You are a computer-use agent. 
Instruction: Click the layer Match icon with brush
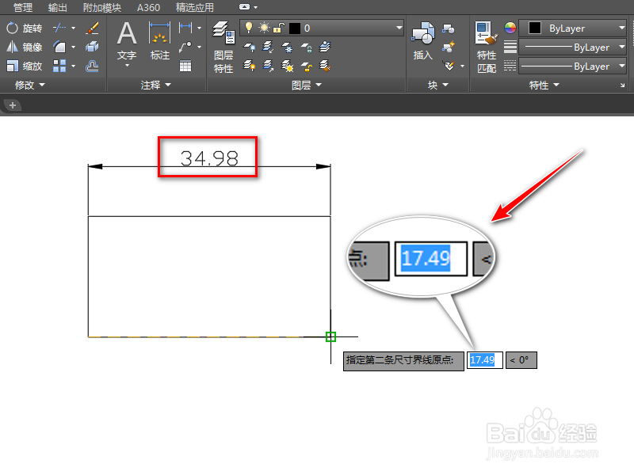click(325, 66)
